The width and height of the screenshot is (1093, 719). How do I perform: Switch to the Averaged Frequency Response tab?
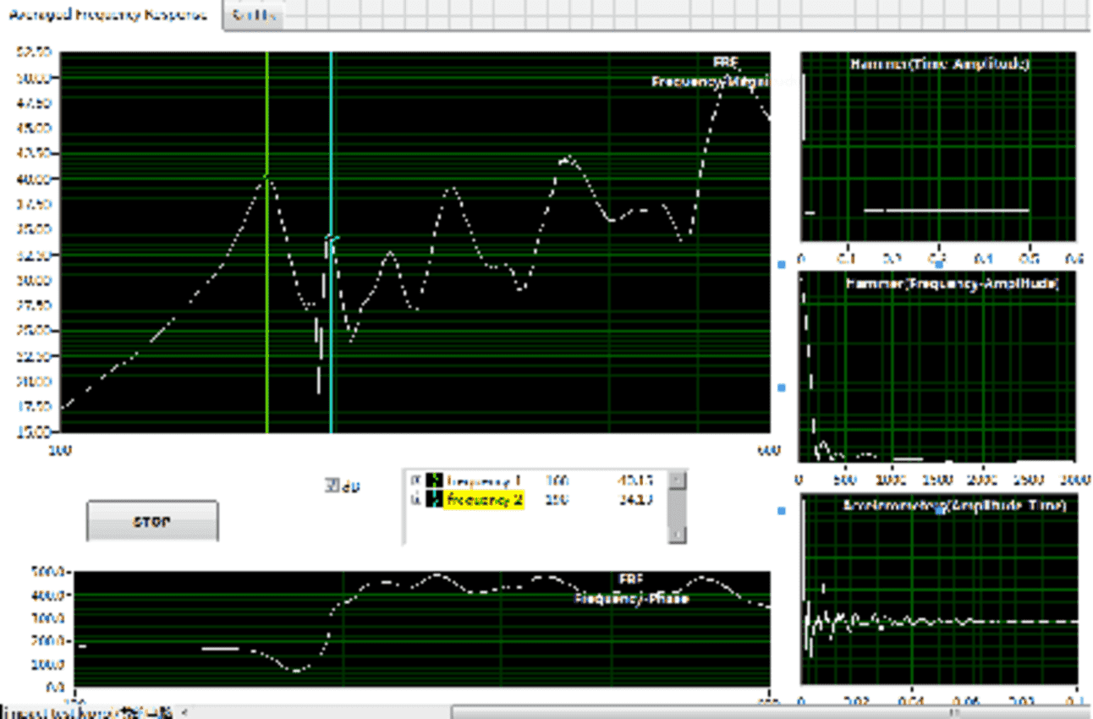click(x=107, y=15)
